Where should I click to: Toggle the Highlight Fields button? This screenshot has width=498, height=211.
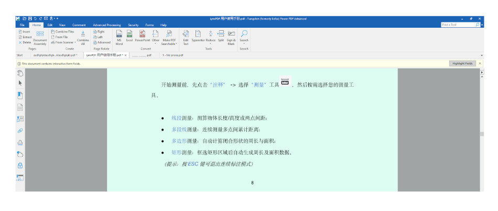[463, 63]
